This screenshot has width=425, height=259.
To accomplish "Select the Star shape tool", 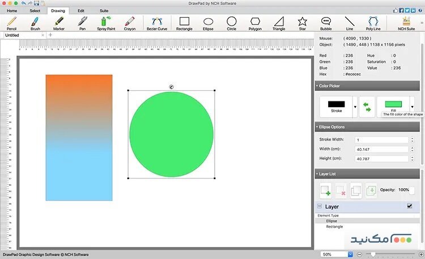I will (x=302, y=23).
